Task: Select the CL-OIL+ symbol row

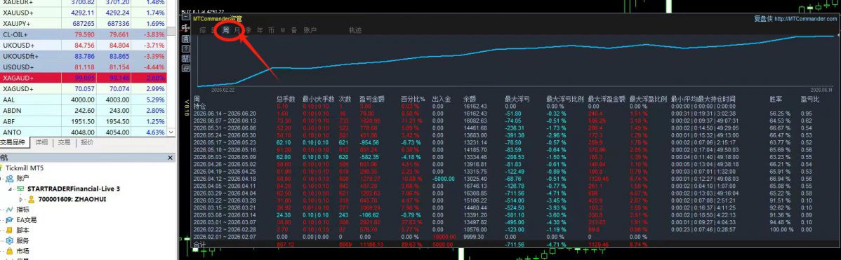Action: click(83, 34)
